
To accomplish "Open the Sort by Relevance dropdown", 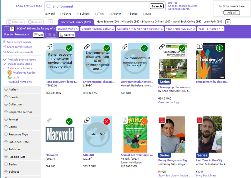I will click(x=21, y=35).
